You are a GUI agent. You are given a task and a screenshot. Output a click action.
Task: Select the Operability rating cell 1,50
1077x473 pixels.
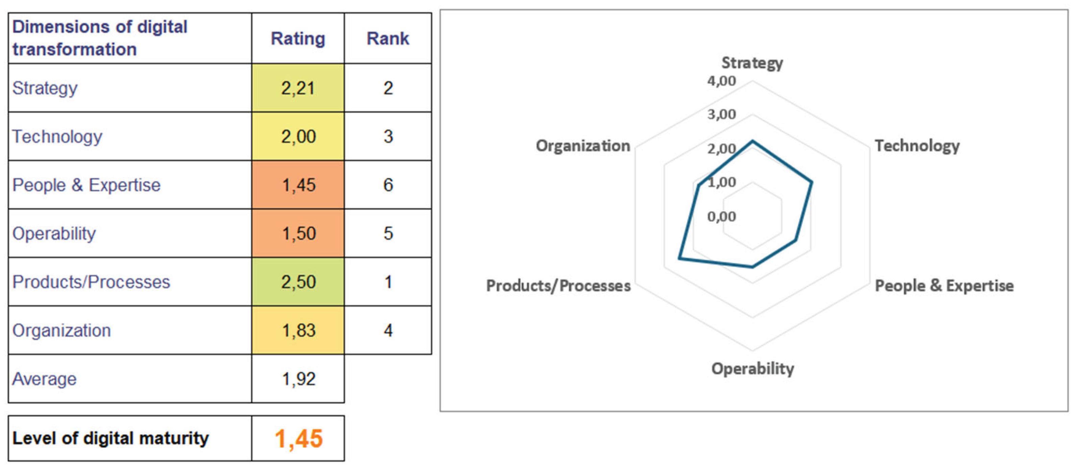click(298, 233)
